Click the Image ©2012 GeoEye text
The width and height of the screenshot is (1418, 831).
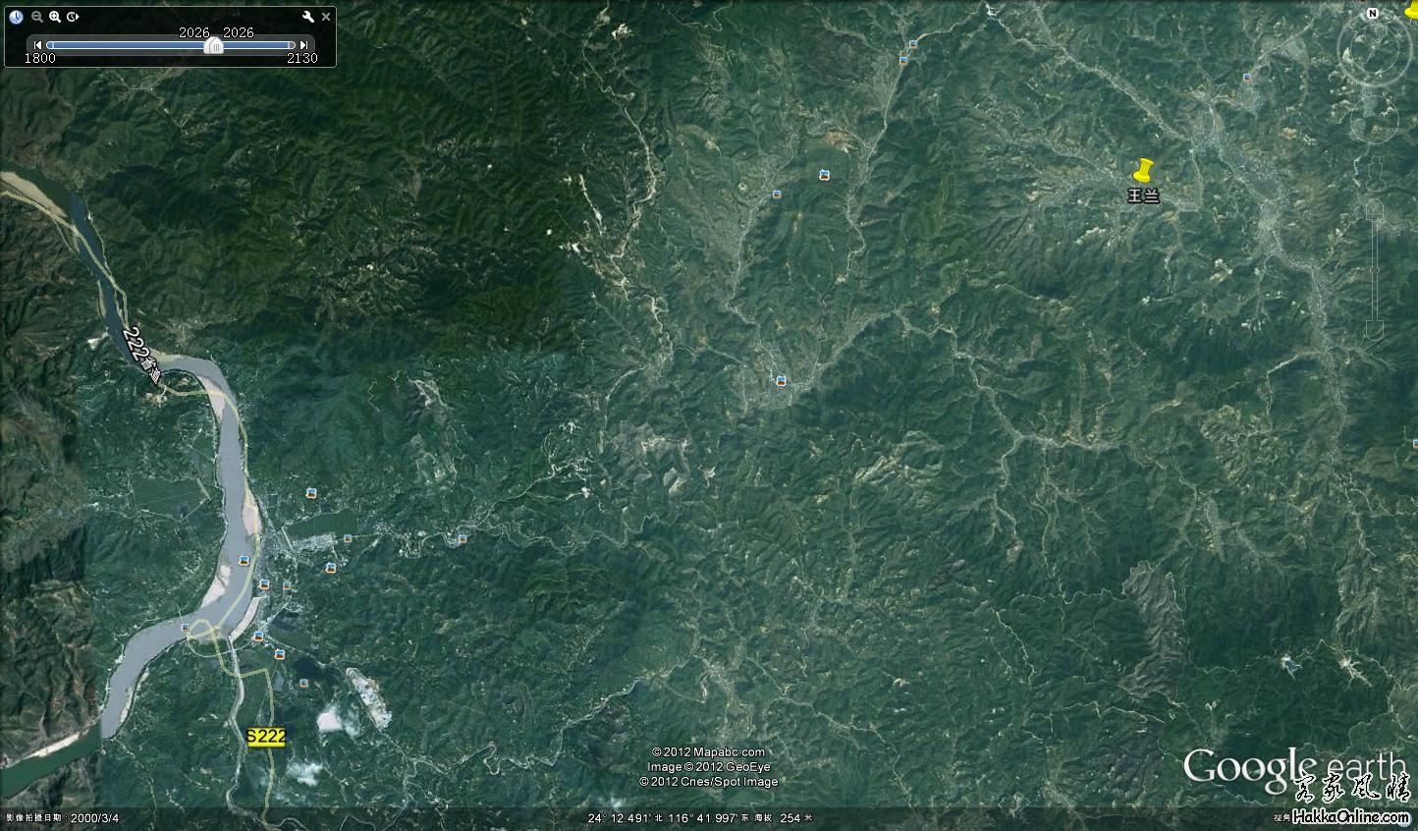coord(708,767)
